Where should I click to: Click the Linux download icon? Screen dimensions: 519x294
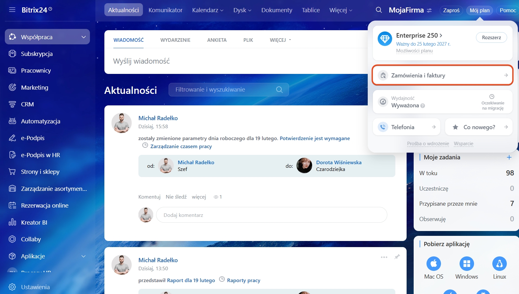tap(499, 264)
